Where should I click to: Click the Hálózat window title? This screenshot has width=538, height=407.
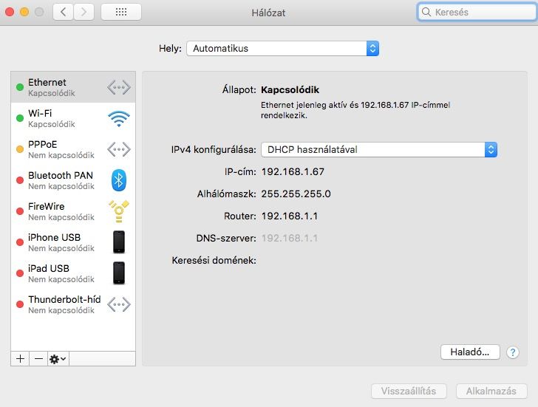pos(268,13)
